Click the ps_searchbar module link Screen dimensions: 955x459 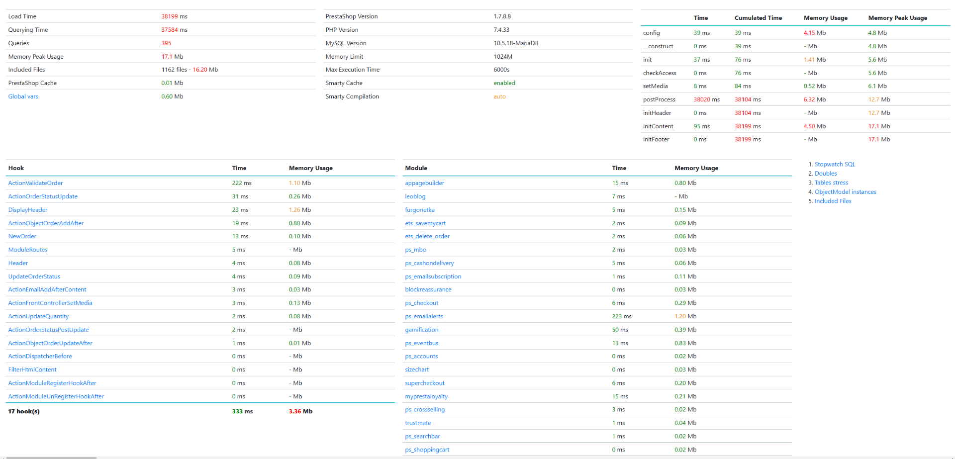point(422,436)
